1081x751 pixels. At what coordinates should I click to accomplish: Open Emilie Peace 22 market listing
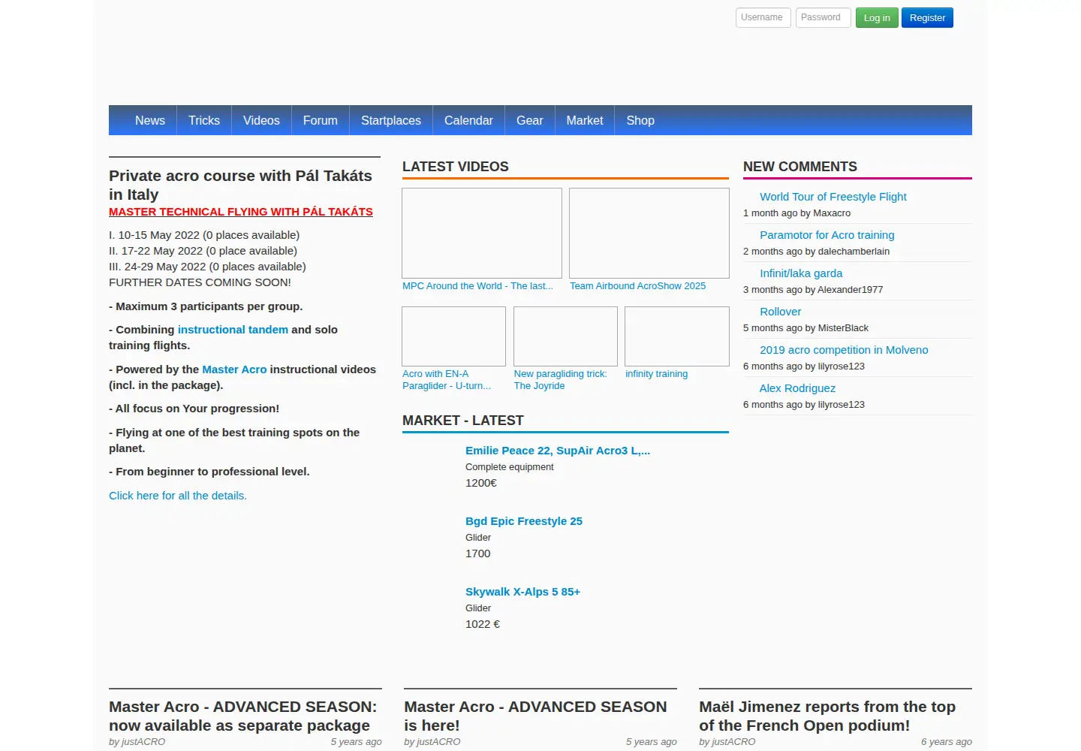point(558,451)
